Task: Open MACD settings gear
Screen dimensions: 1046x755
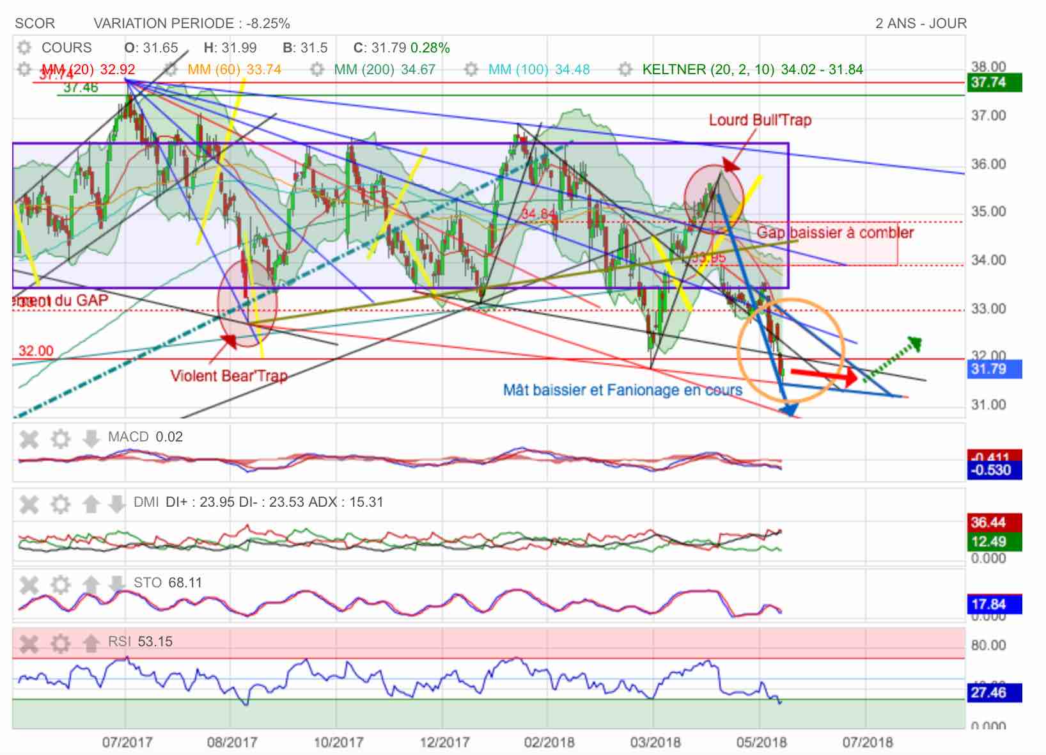Action: tap(61, 439)
